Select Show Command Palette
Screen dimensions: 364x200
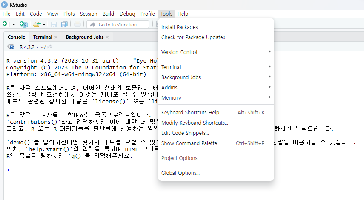tap(216, 143)
